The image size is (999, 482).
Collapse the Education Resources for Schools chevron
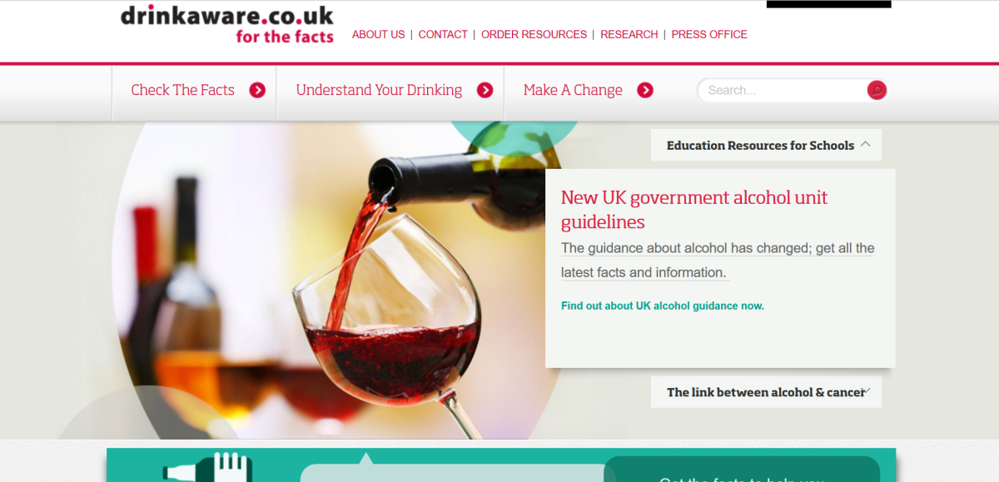click(866, 144)
